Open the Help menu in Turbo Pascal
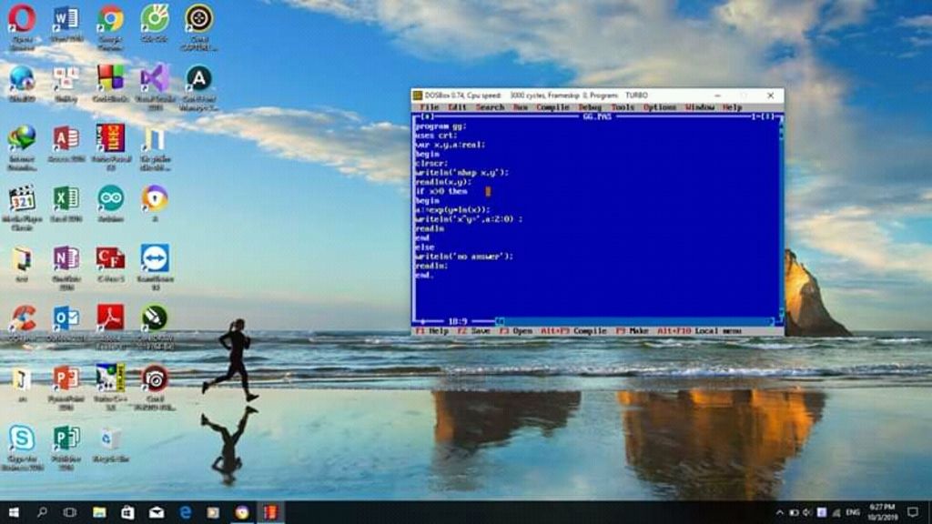Image resolution: width=932 pixels, height=524 pixels. click(733, 107)
